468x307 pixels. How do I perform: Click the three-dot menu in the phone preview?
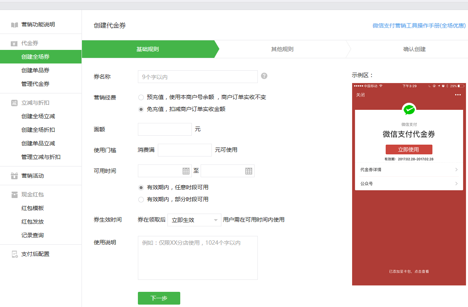tap(458, 95)
